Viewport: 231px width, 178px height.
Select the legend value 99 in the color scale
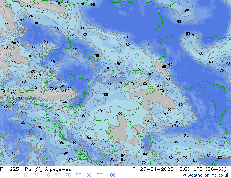click(x=99, y=175)
